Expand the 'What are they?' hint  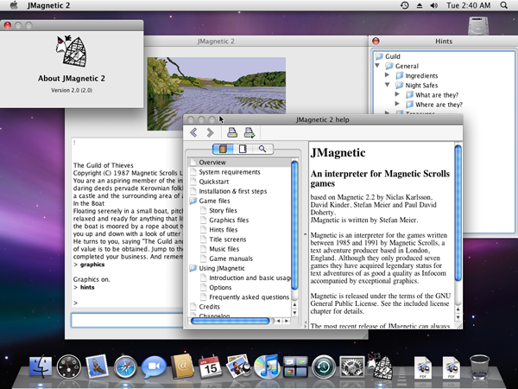397,95
